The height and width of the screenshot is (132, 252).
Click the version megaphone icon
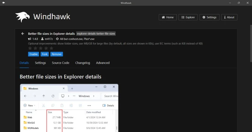30,39
